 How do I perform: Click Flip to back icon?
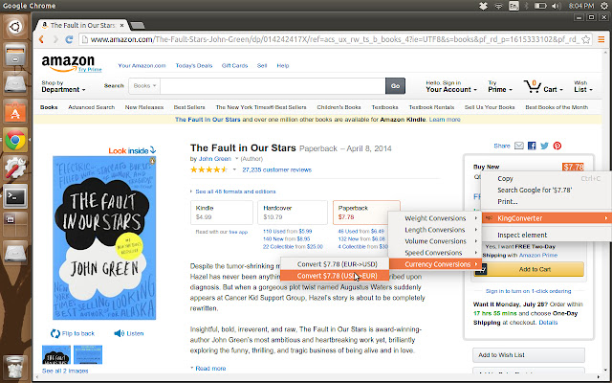pyautogui.click(x=55, y=333)
